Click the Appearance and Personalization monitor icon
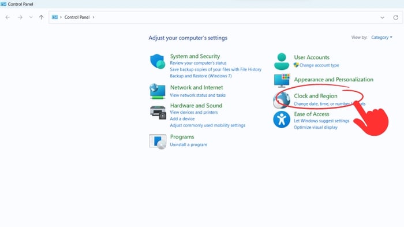The image size is (404, 227). pyautogui.click(x=282, y=80)
